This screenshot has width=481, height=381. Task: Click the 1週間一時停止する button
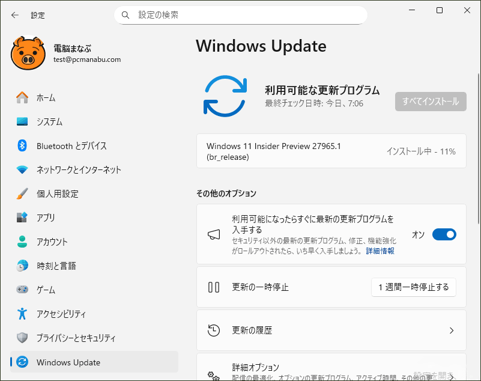pos(413,287)
